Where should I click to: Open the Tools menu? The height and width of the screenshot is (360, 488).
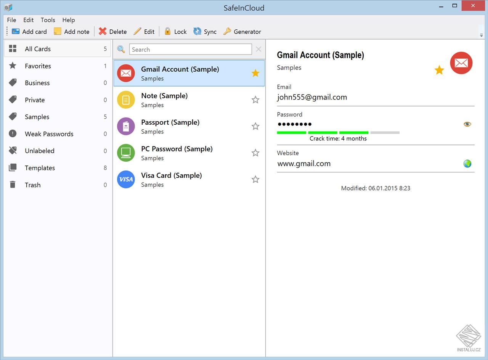(x=48, y=20)
